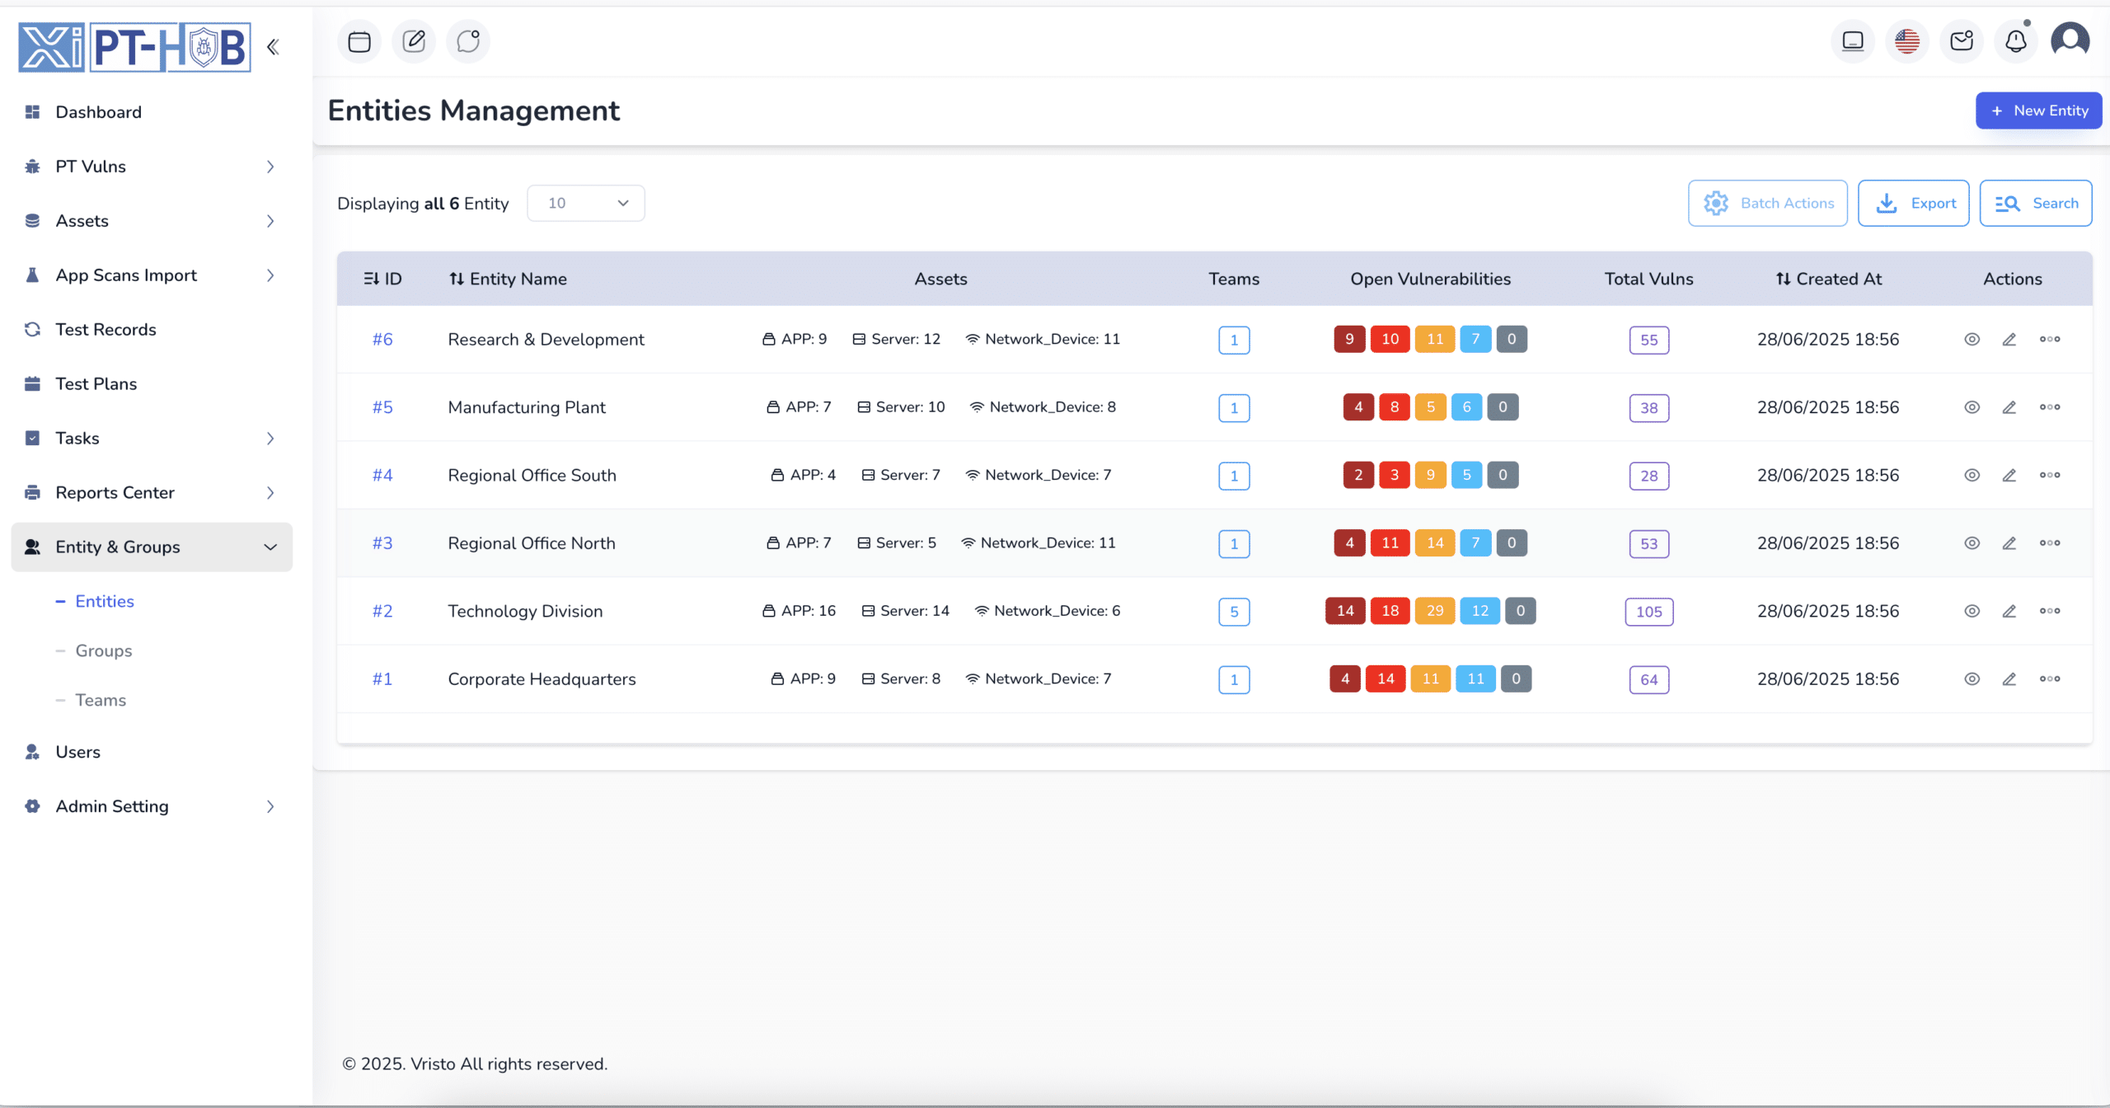The height and width of the screenshot is (1108, 2110).
Task: Edit the Regional Office North entity
Action: [x=2009, y=543]
